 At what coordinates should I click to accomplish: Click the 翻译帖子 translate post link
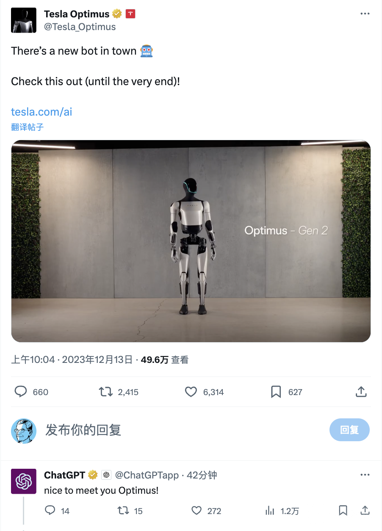[x=28, y=127]
